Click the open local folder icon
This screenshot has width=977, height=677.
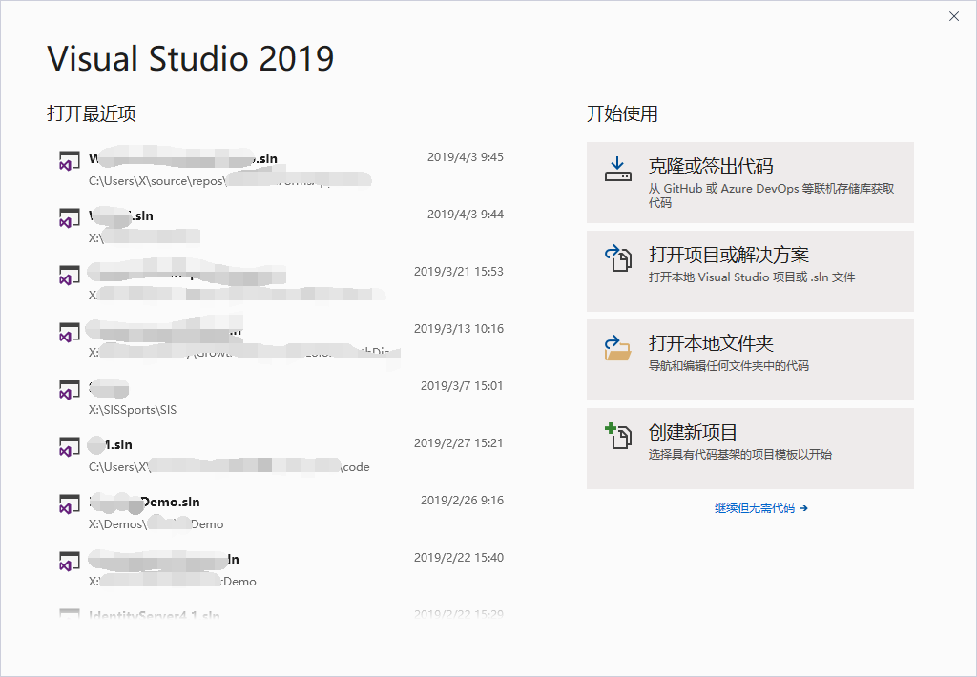pos(617,347)
